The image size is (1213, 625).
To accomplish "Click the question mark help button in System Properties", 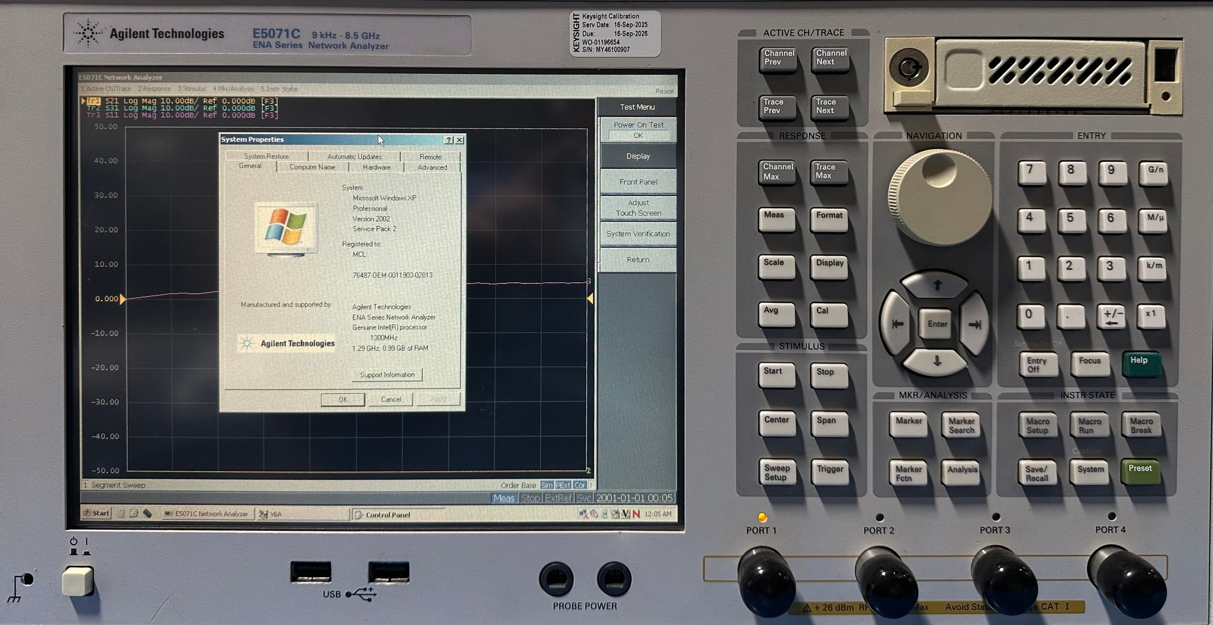I will [x=449, y=140].
